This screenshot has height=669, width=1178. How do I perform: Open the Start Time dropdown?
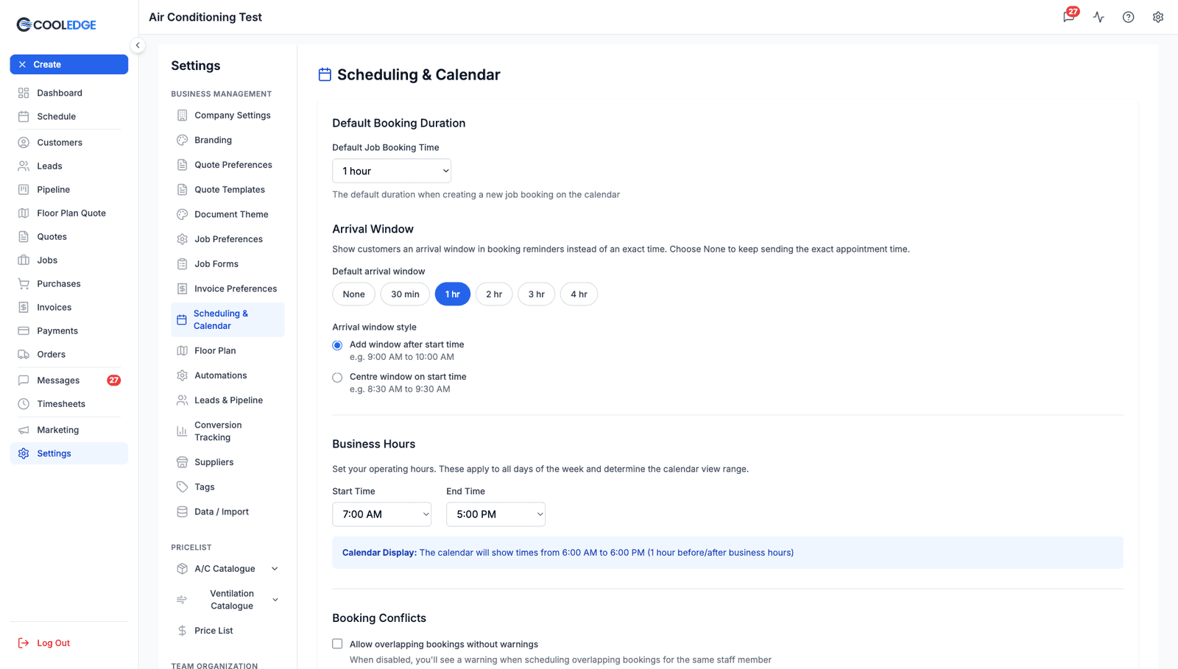(381, 514)
